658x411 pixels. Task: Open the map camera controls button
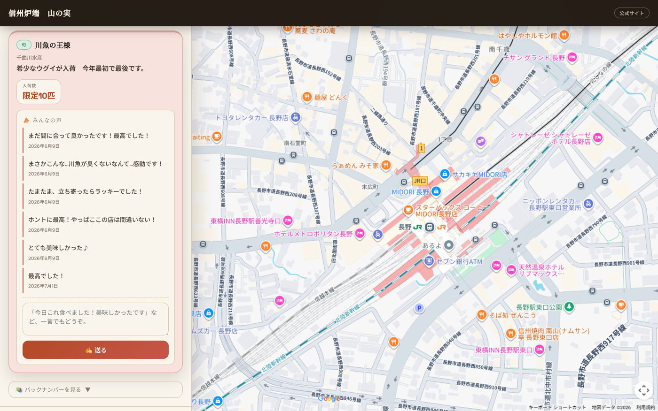point(644,390)
